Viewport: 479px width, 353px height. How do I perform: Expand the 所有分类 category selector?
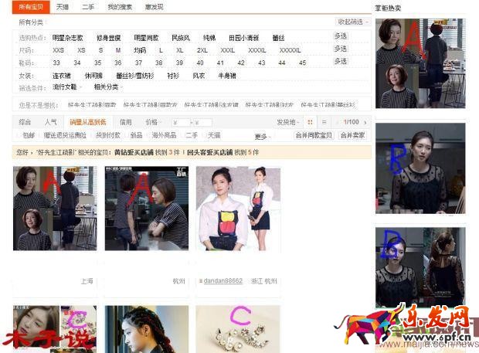coord(32,22)
